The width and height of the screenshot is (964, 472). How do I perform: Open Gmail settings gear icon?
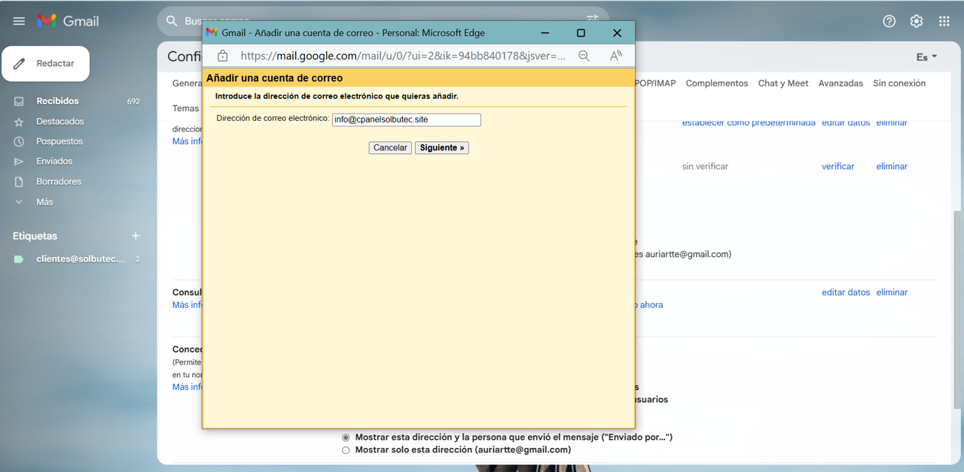[x=916, y=21]
